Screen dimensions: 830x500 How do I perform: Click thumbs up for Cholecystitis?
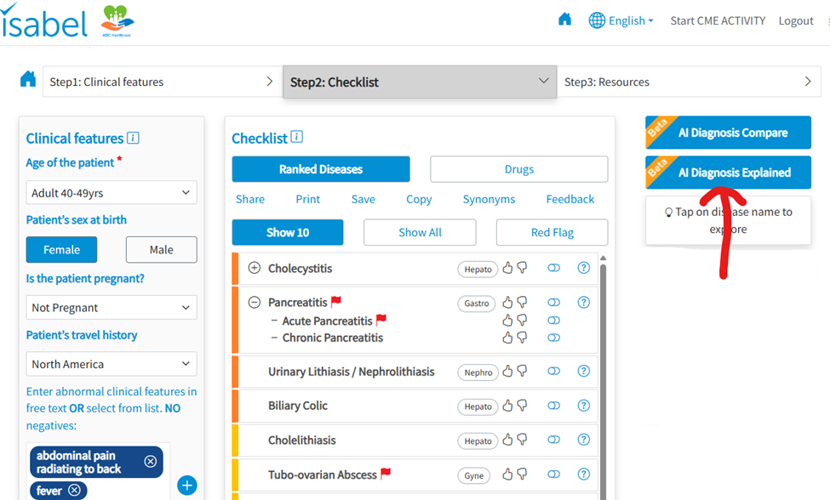tap(507, 268)
